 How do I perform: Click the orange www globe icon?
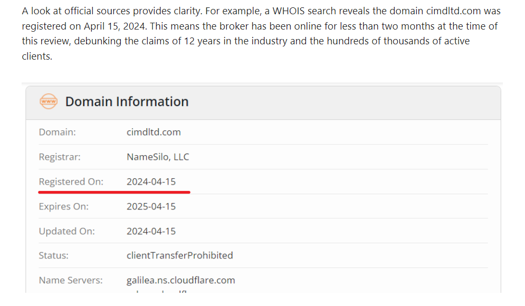(x=49, y=101)
